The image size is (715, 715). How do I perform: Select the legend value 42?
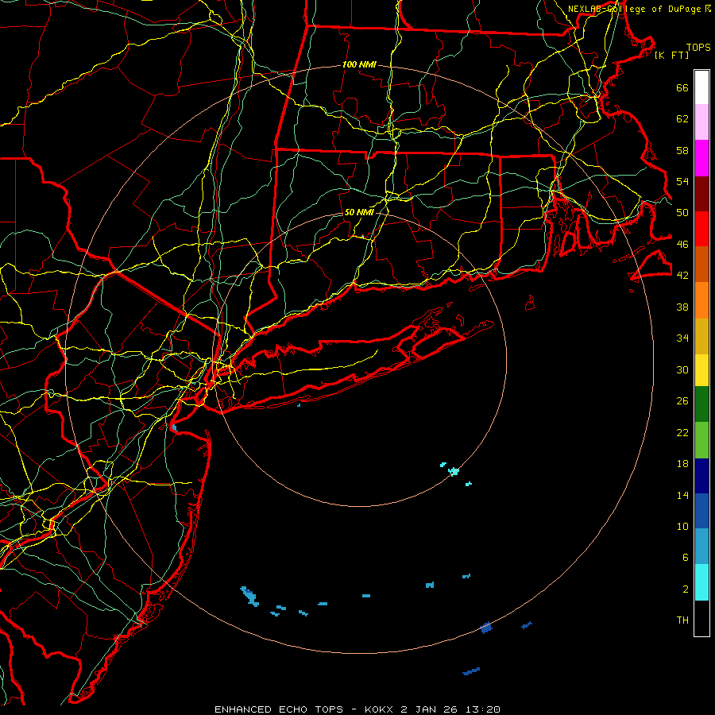click(682, 276)
